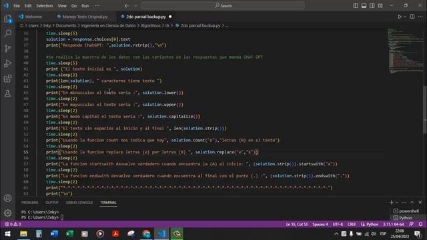Image resolution: width=427 pixels, height=240 pixels.
Task: Select the 2do parcial backup.py tab
Action: tap(146, 17)
